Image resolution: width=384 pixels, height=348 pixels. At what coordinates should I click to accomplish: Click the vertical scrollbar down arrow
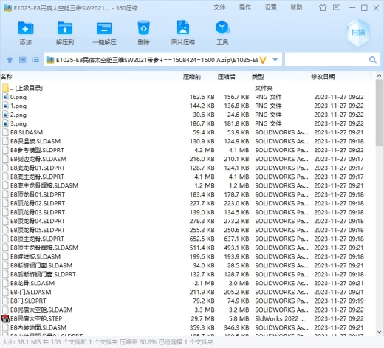coord(379,332)
